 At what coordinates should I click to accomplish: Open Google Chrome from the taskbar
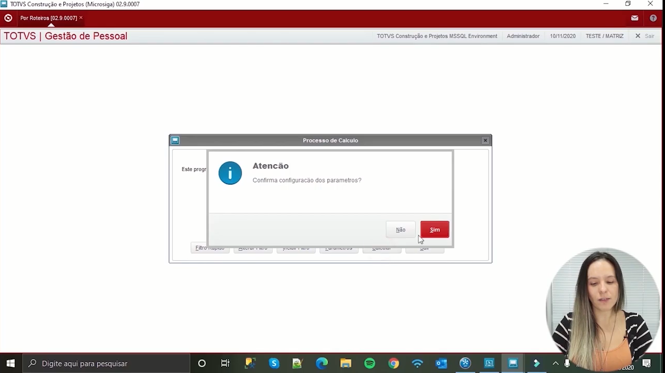[393, 363]
